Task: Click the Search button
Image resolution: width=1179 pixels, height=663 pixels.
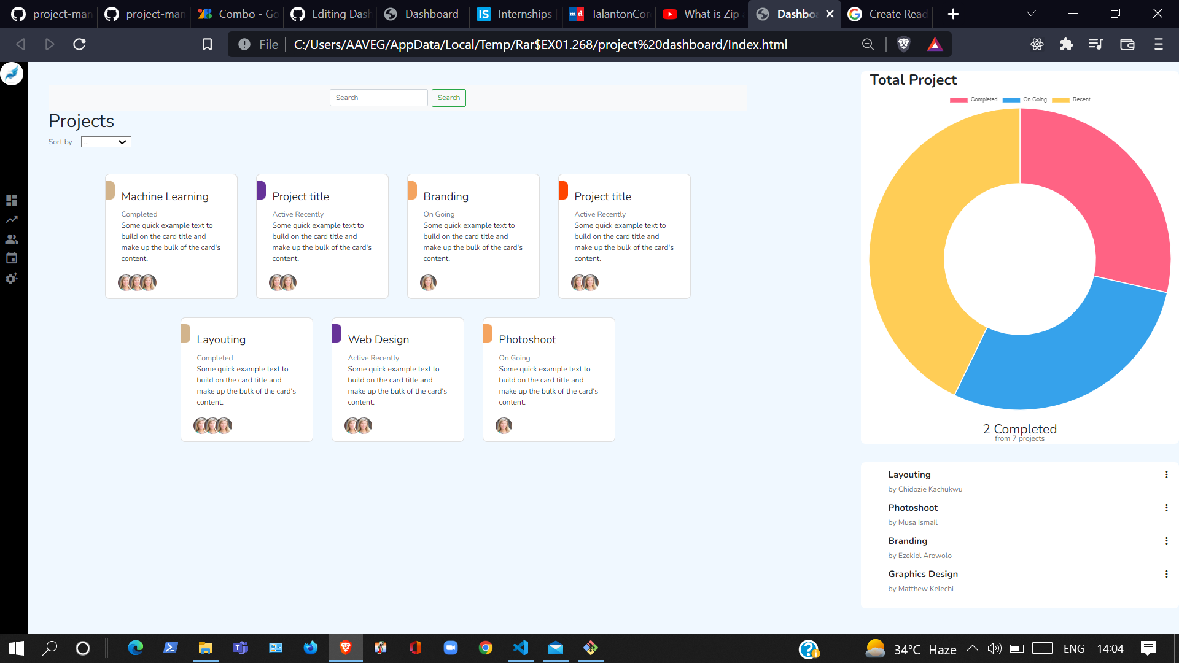Action: point(448,98)
